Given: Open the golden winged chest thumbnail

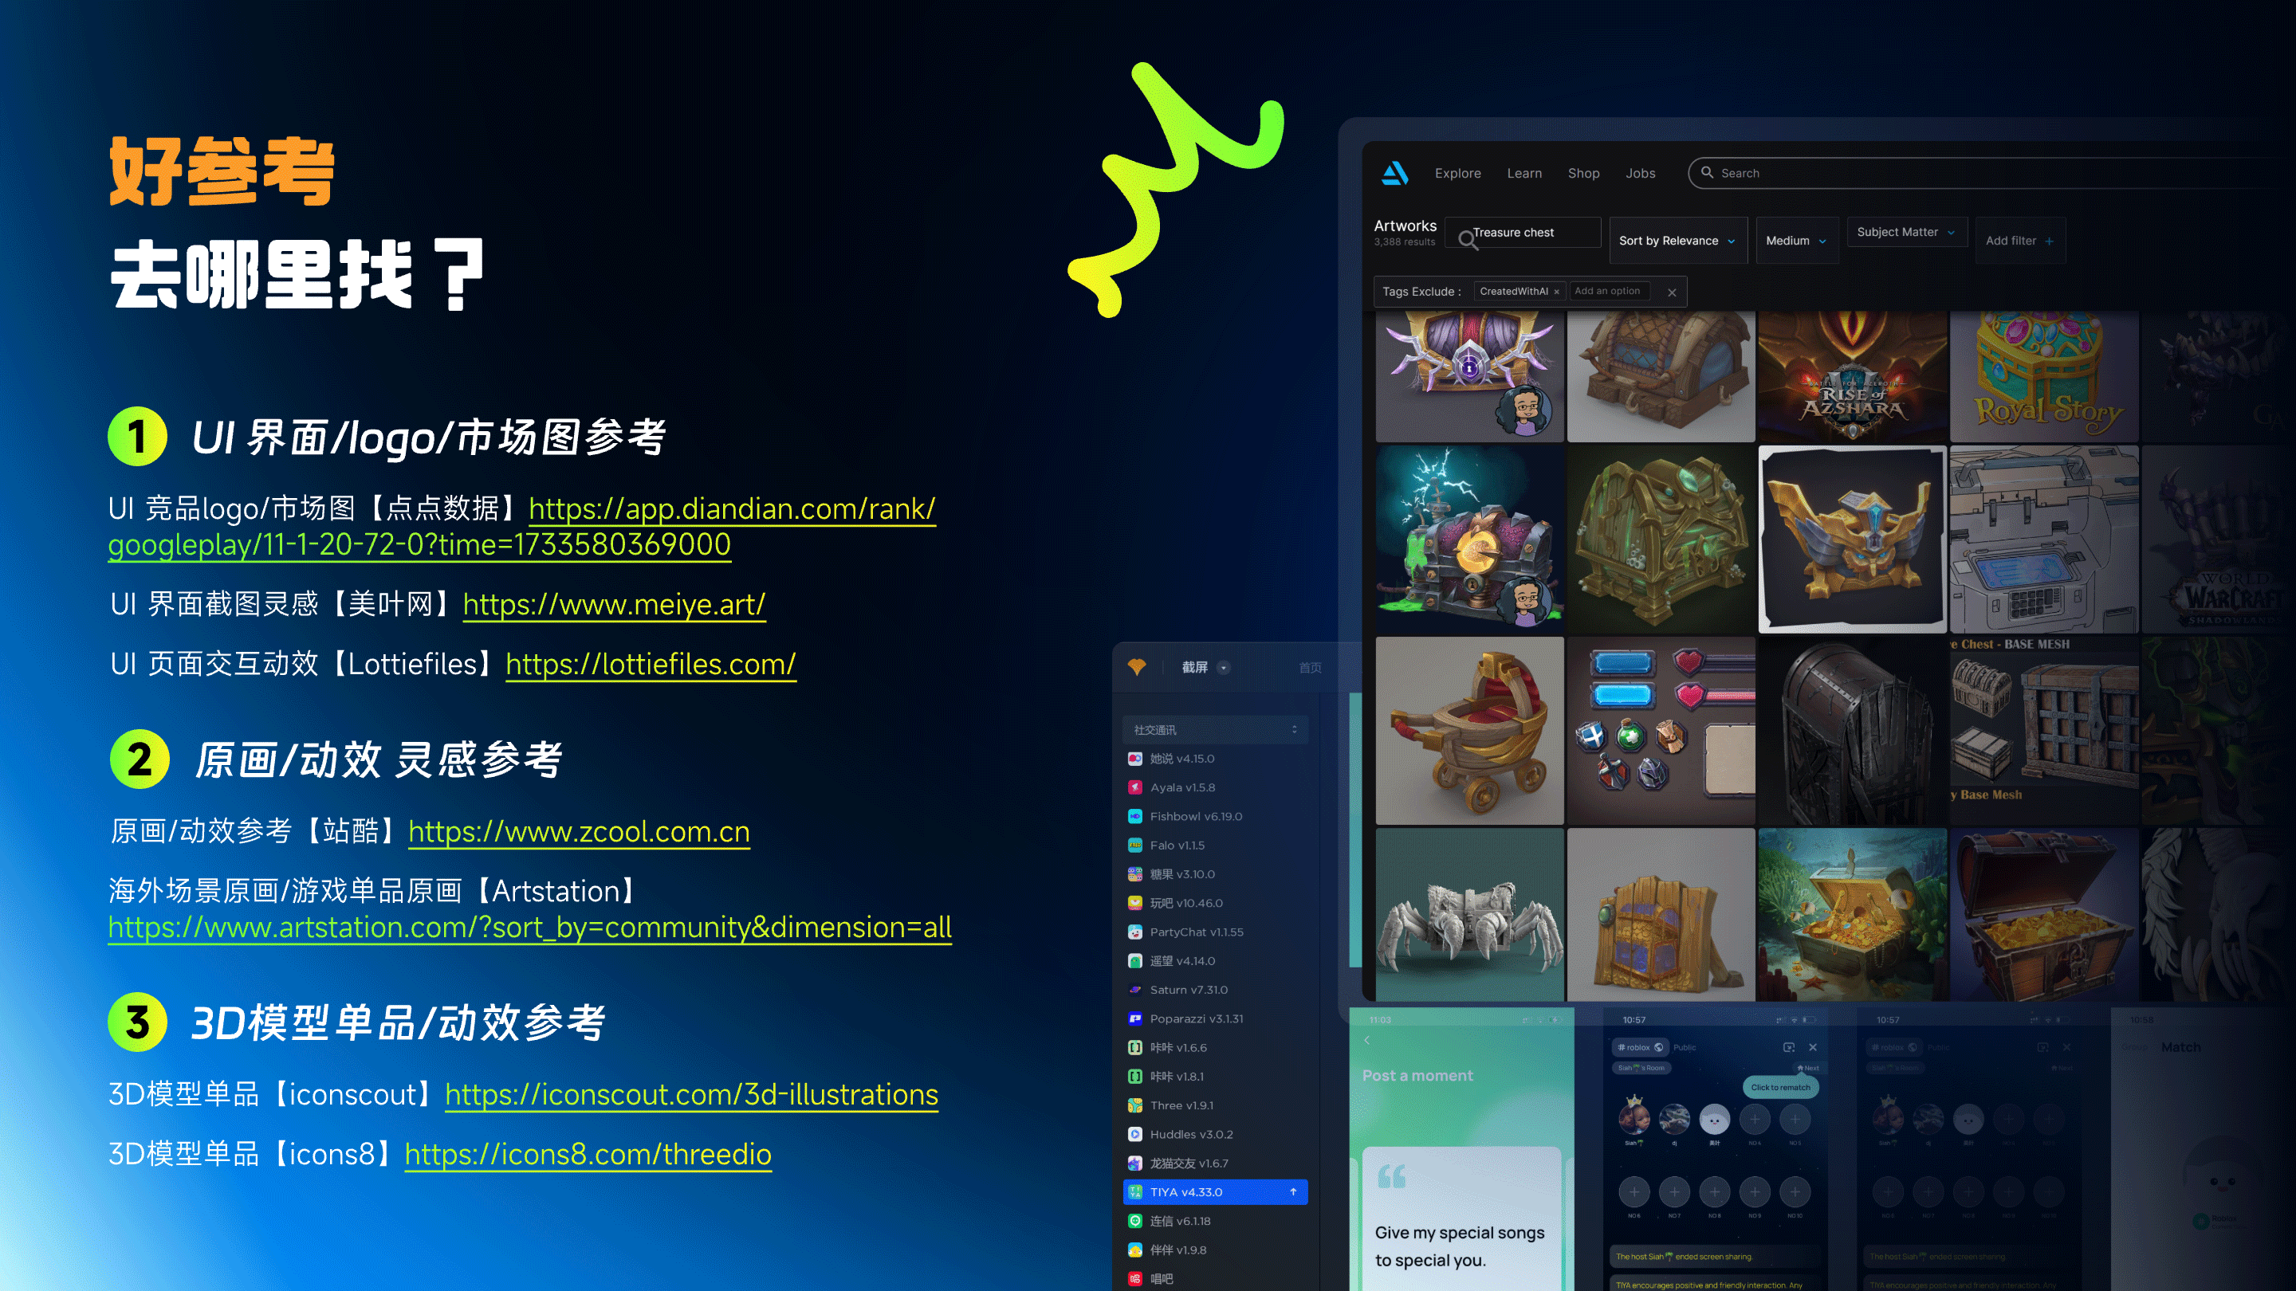Looking at the screenshot, I should click(x=1852, y=540).
